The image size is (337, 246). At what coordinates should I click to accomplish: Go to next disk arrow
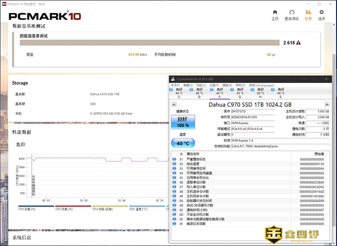[327, 104]
